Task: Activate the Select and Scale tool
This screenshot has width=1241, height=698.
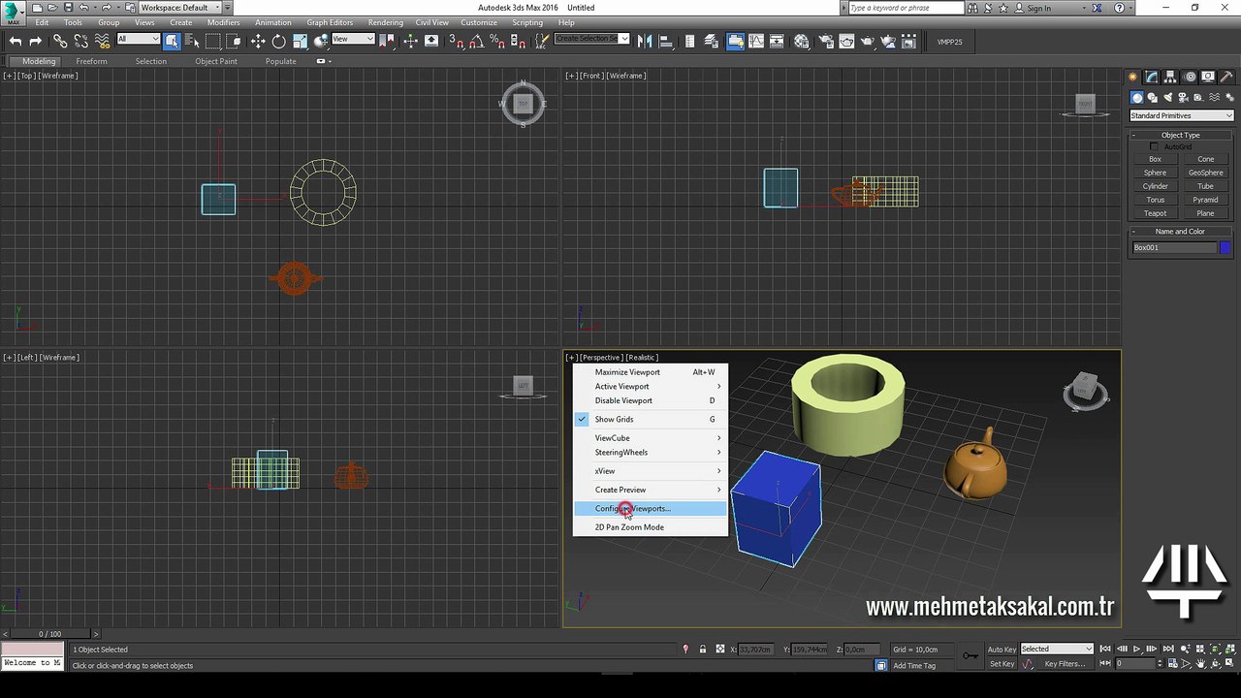Action: click(x=300, y=41)
